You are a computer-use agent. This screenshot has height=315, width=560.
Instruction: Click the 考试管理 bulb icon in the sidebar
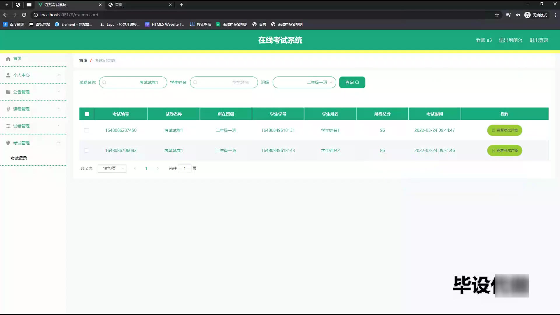click(8, 143)
